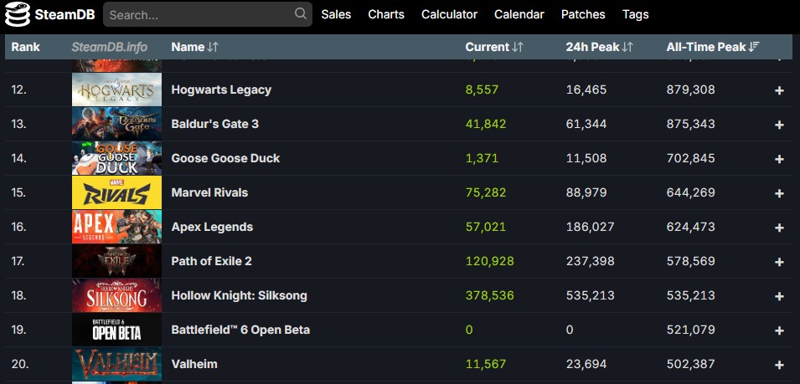Screen dimensions: 800x384
Task: Click the Marvel Rivals yellow thumbnail
Action: tap(116, 192)
